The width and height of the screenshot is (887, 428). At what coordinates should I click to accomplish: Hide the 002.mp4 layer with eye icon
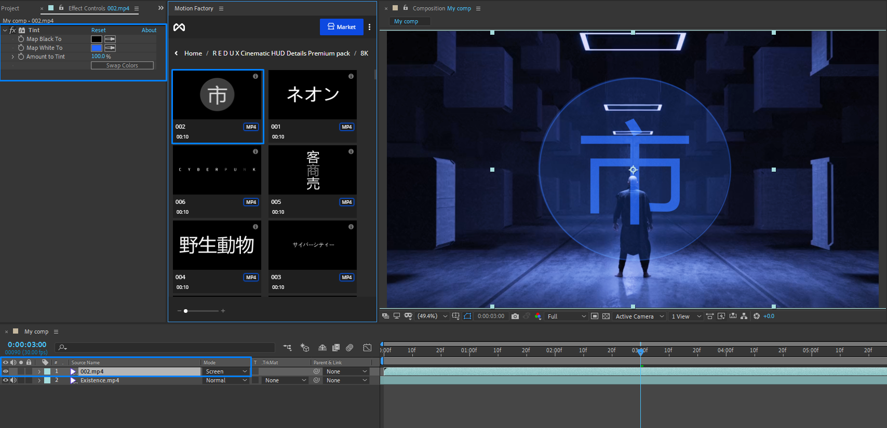pos(6,371)
